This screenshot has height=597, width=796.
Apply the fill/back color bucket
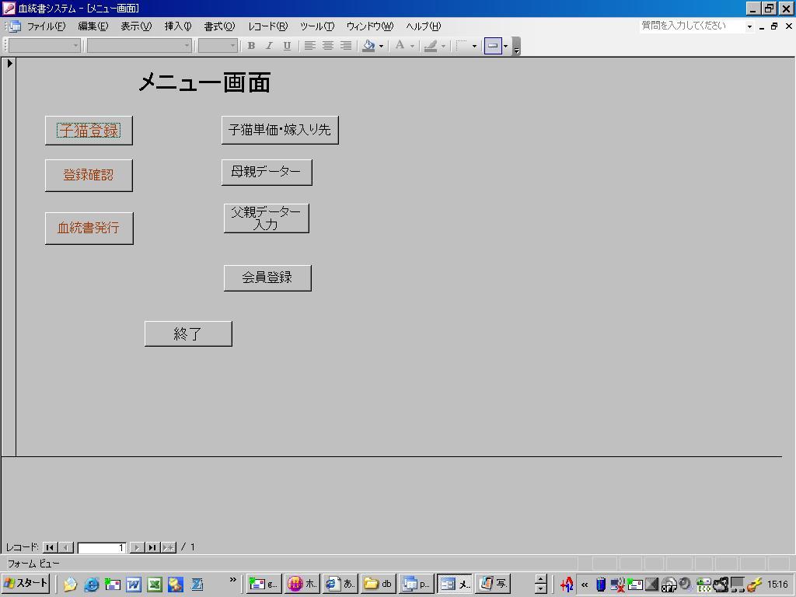(x=368, y=46)
